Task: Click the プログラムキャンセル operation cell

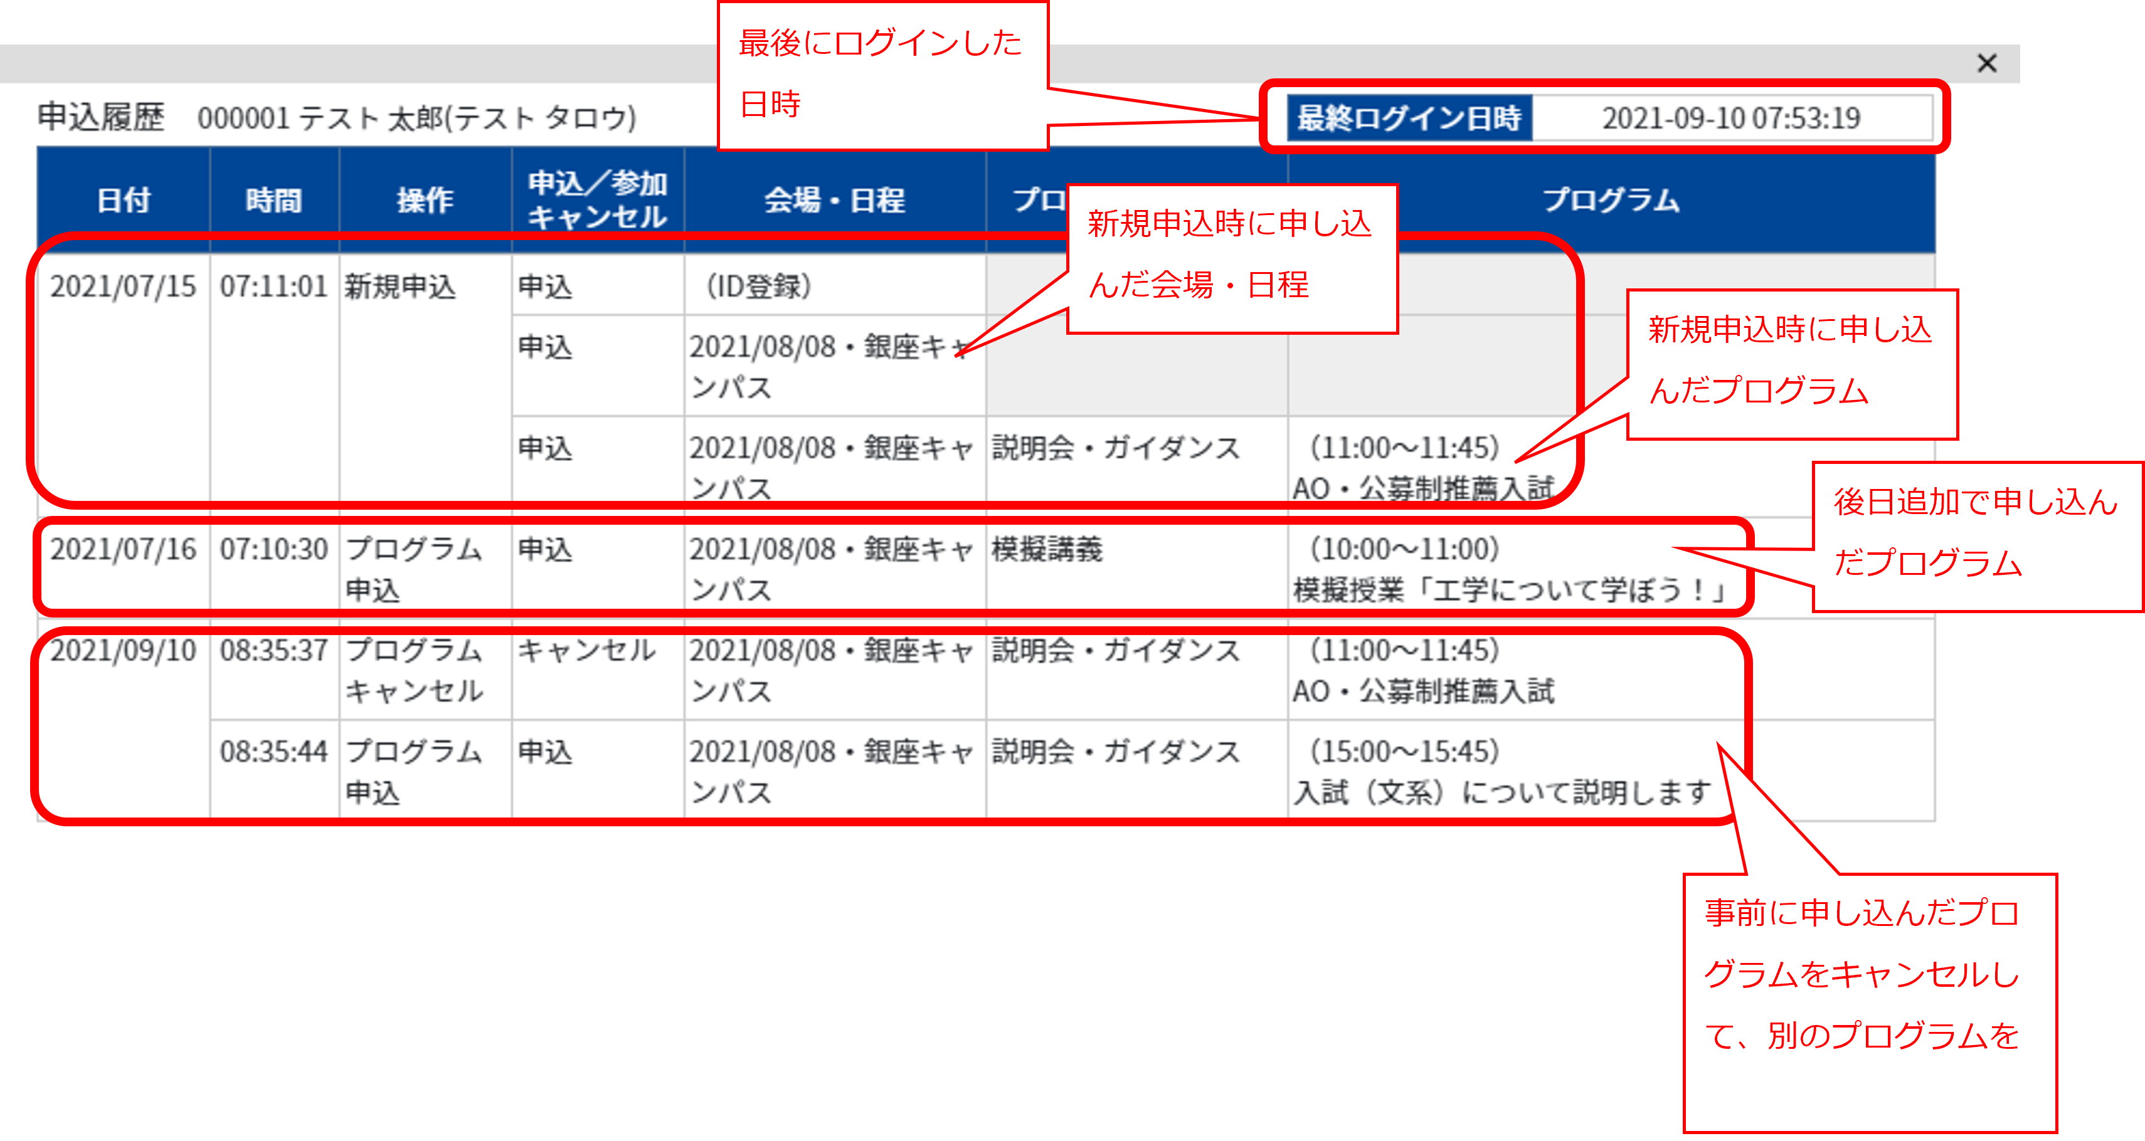Action: (x=425, y=670)
